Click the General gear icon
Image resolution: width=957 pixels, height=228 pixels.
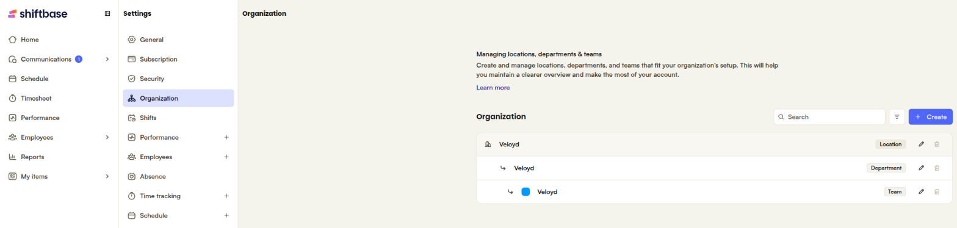131,40
